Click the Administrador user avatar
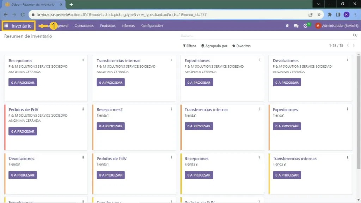Image resolution: width=361 pixels, height=203 pixels. tap(318, 26)
